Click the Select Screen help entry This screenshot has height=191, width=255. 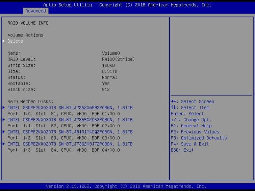[x=193, y=102]
